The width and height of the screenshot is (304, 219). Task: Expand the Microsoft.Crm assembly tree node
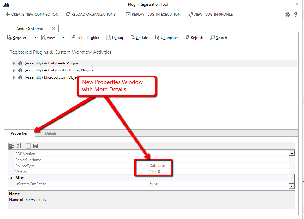(x=14, y=77)
